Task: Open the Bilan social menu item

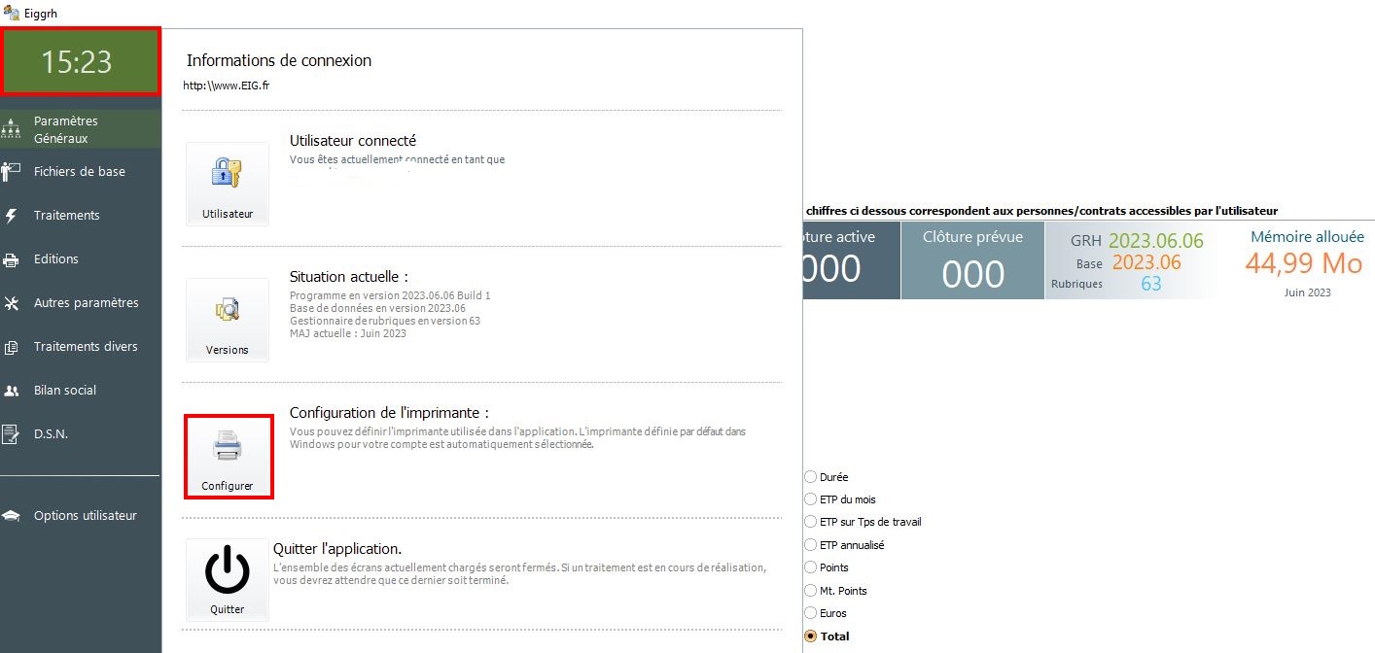Action: click(64, 391)
